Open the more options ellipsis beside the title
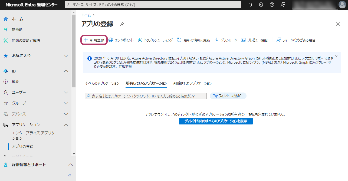 pyautogui.click(x=131, y=24)
